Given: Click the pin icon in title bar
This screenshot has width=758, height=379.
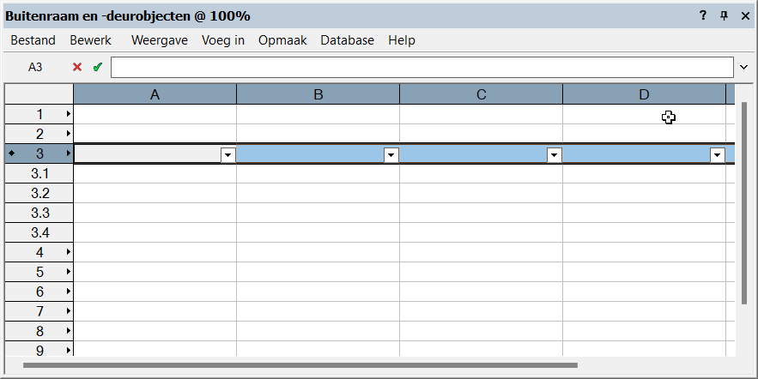Looking at the screenshot, I should [724, 15].
